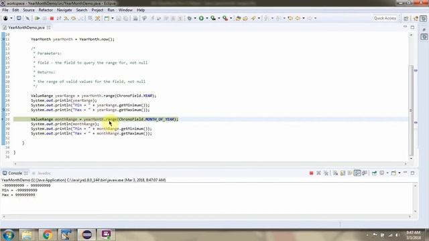Toggle Pin Console
Viewport: 429px width, 241px height.
pyautogui.click(x=374, y=173)
